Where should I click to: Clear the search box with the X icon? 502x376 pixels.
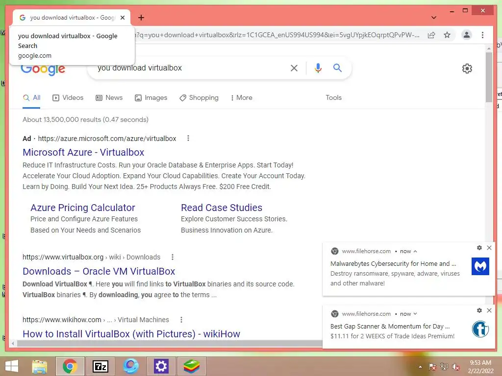coord(294,68)
